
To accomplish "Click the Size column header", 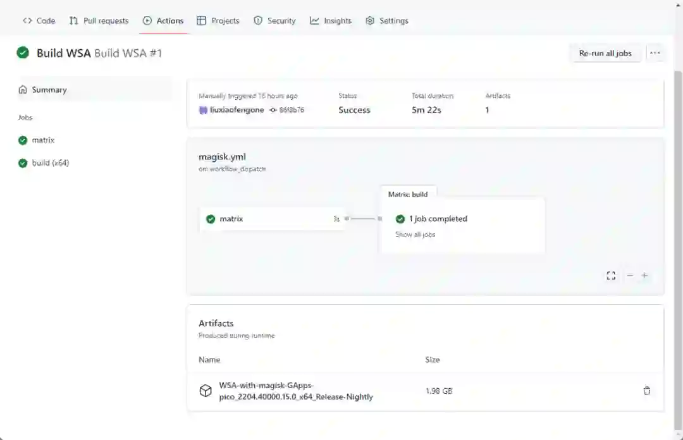I will (433, 360).
